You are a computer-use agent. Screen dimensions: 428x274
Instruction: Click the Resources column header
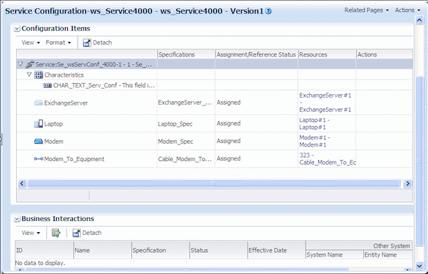[327, 54]
